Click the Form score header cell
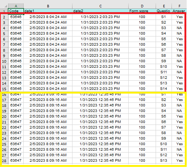Image resolution: width=190 pixels, height=168 pixels. 142,11
